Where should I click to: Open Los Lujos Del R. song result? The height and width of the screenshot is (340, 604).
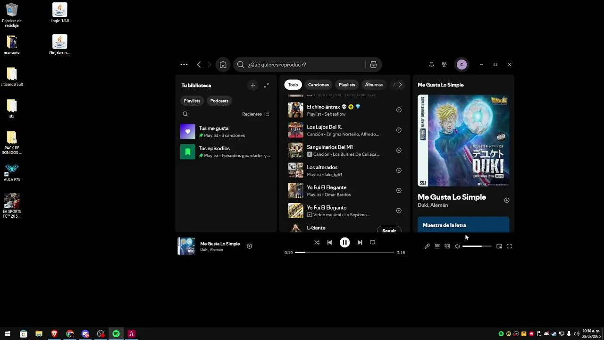(x=345, y=130)
